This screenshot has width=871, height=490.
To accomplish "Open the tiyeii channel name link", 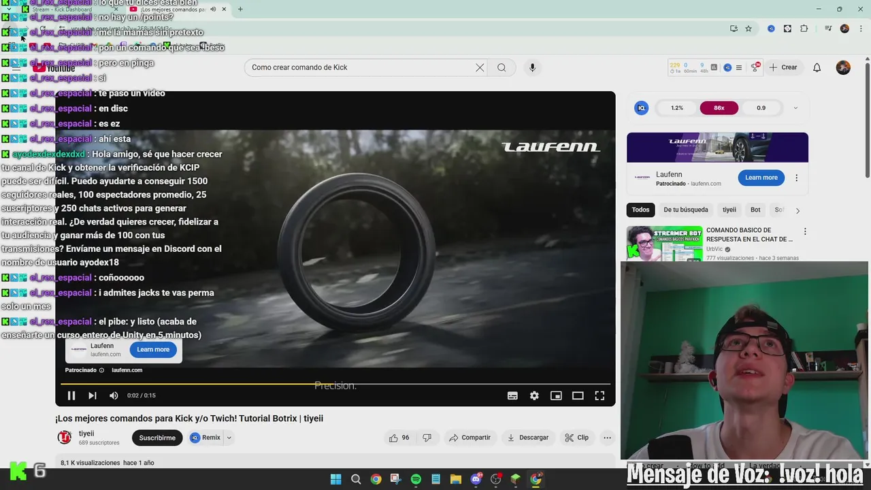I will pyautogui.click(x=86, y=434).
